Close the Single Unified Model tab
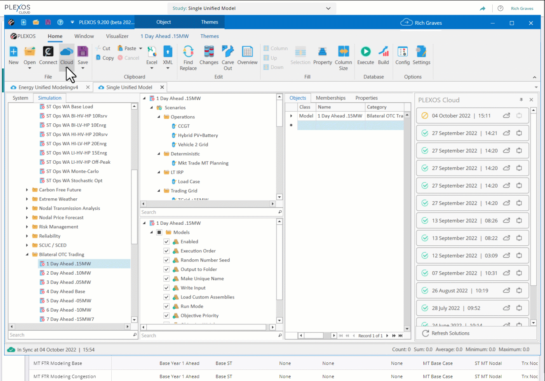545x381 pixels. (162, 87)
